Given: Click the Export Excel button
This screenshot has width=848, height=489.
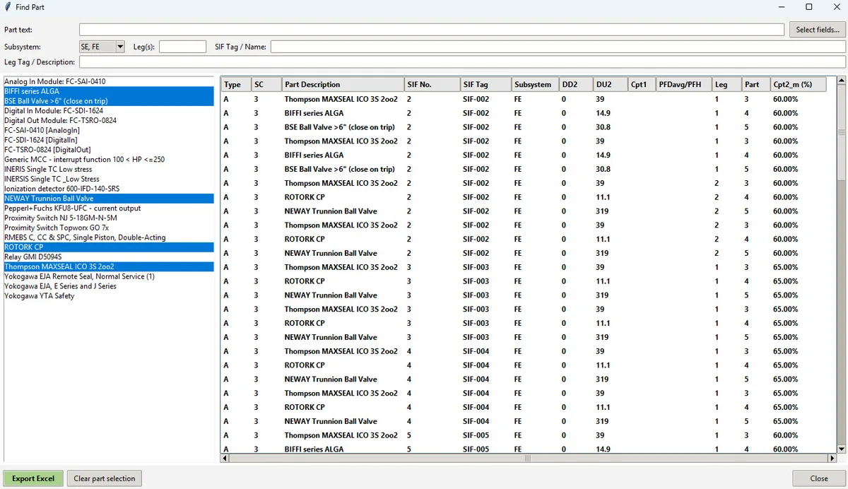Looking at the screenshot, I should [33, 478].
